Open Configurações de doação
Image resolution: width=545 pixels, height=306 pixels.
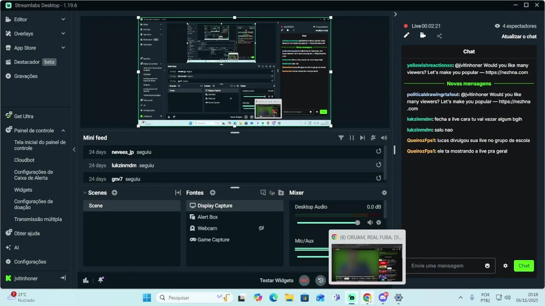point(34,204)
